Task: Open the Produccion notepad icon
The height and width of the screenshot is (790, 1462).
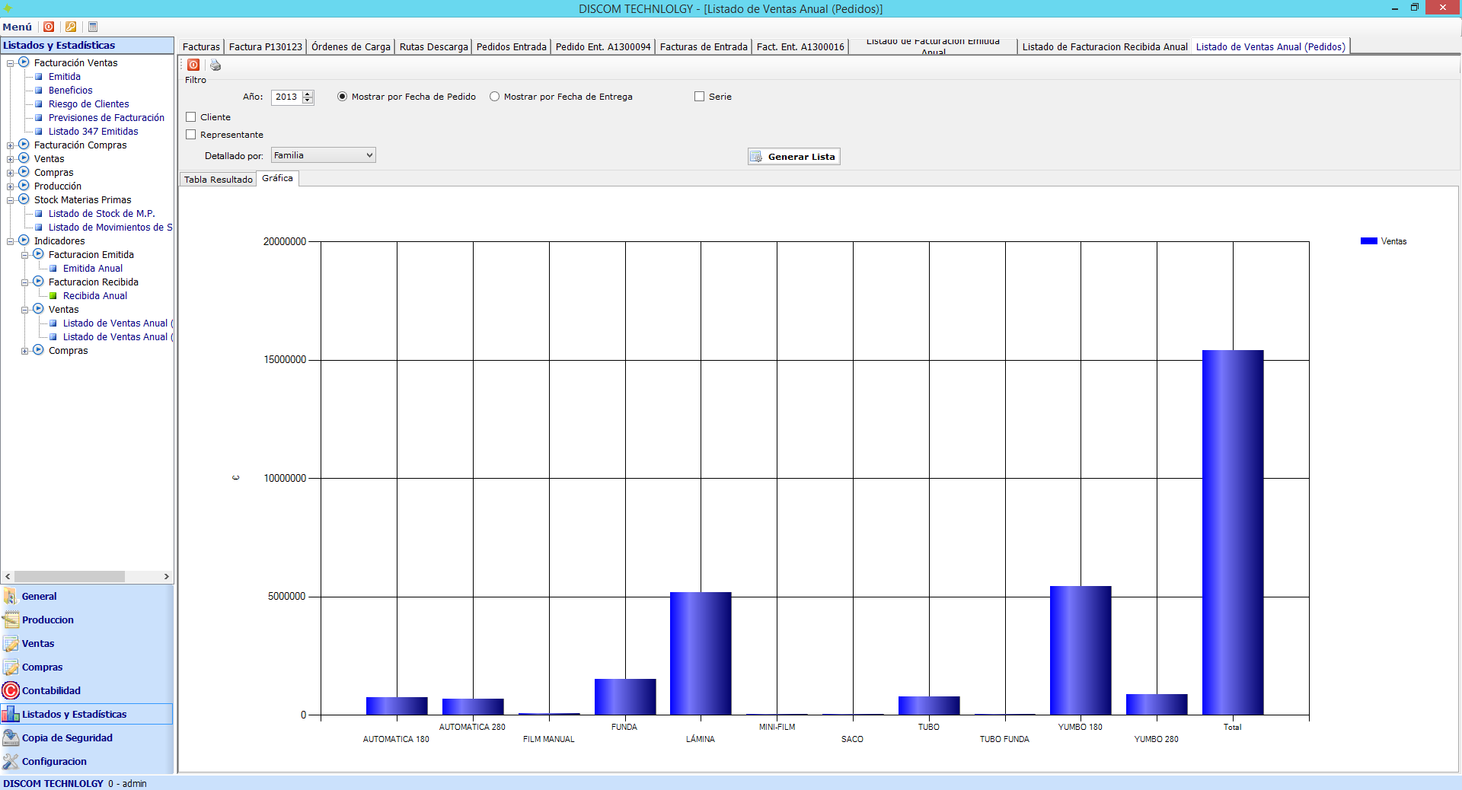Action: pos(11,620)
